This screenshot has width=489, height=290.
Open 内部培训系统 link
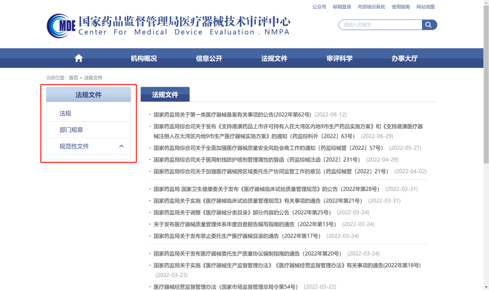point(371,7)
